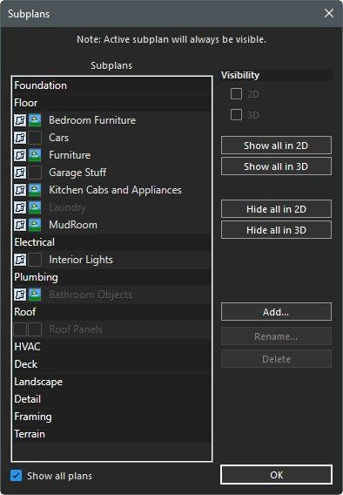
Task: Toggle 2D visibility icon for Laundry
Action: pyautogui.click(x=20, y=207)
